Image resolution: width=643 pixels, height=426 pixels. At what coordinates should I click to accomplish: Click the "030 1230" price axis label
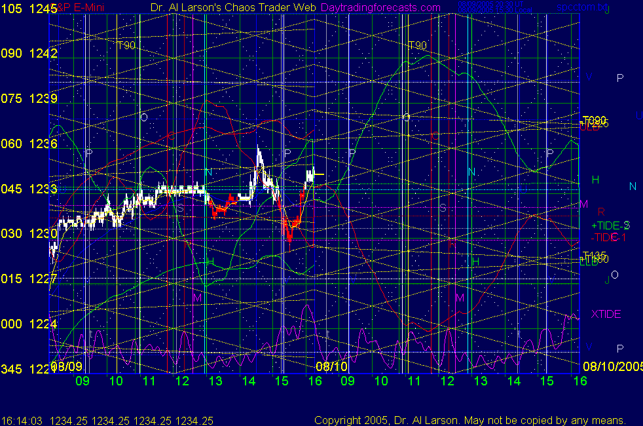(x=29, y=233)
